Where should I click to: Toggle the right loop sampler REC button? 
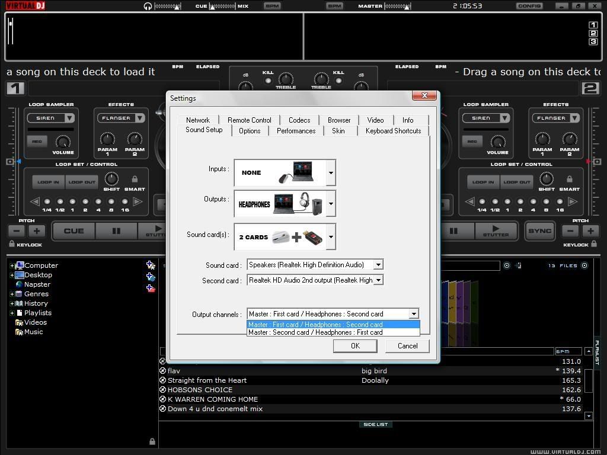pos(472,141)
